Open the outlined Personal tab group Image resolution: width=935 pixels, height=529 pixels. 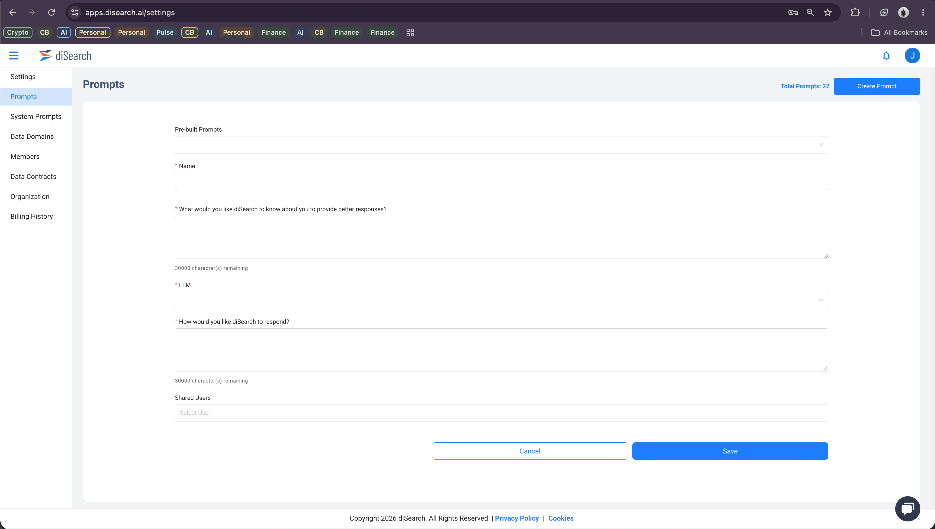click(x=93, y=32)
